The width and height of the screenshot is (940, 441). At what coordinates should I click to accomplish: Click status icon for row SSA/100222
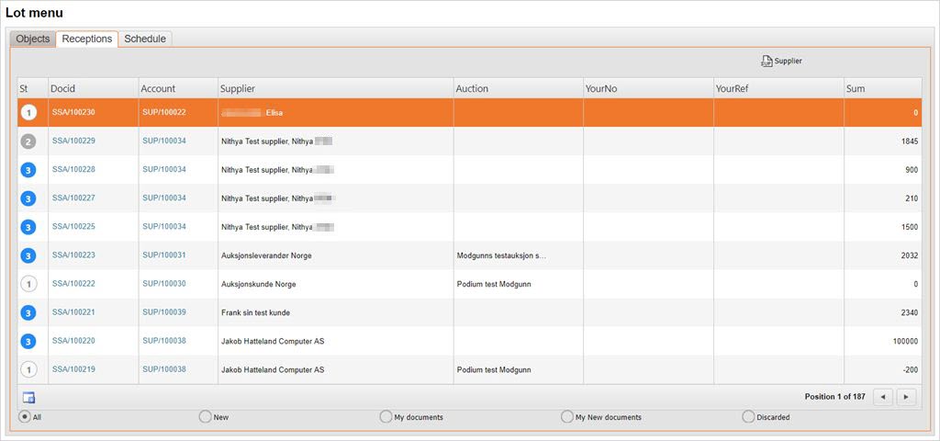click(x=28, y=284)
